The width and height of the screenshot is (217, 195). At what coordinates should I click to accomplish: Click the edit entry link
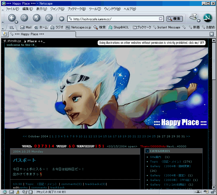tap(24, 187)
